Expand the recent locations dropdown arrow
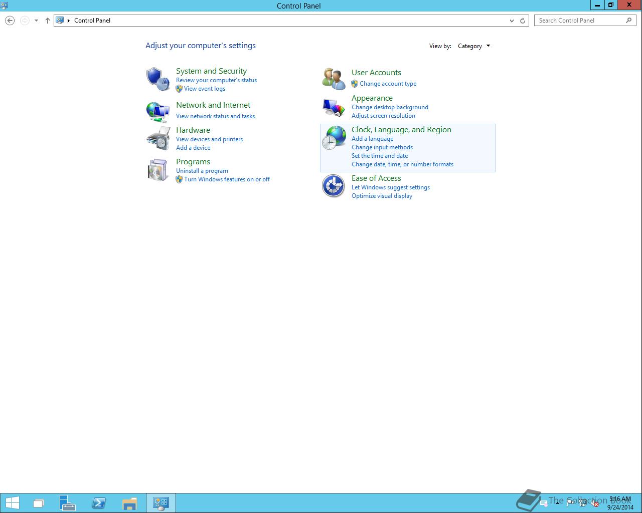Viewport: 642px width, 513px height. click(x=36, y=21)
